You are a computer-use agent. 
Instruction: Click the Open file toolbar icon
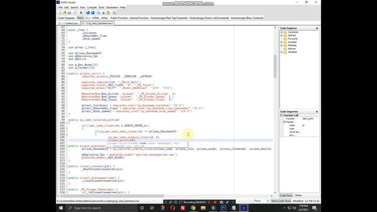(x=64, y=13)
